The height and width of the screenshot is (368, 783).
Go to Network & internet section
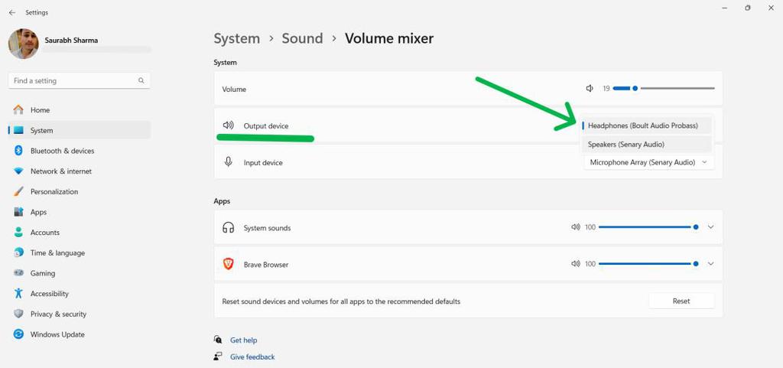coord(60,171)
